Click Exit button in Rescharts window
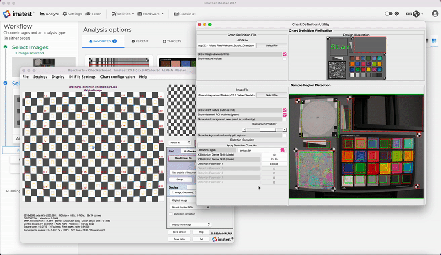The height and width of the screenshot is (255, 441). (x=201, y=239)
